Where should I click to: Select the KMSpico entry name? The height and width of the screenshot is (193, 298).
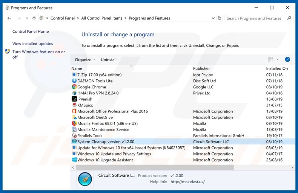coord(85,105)
